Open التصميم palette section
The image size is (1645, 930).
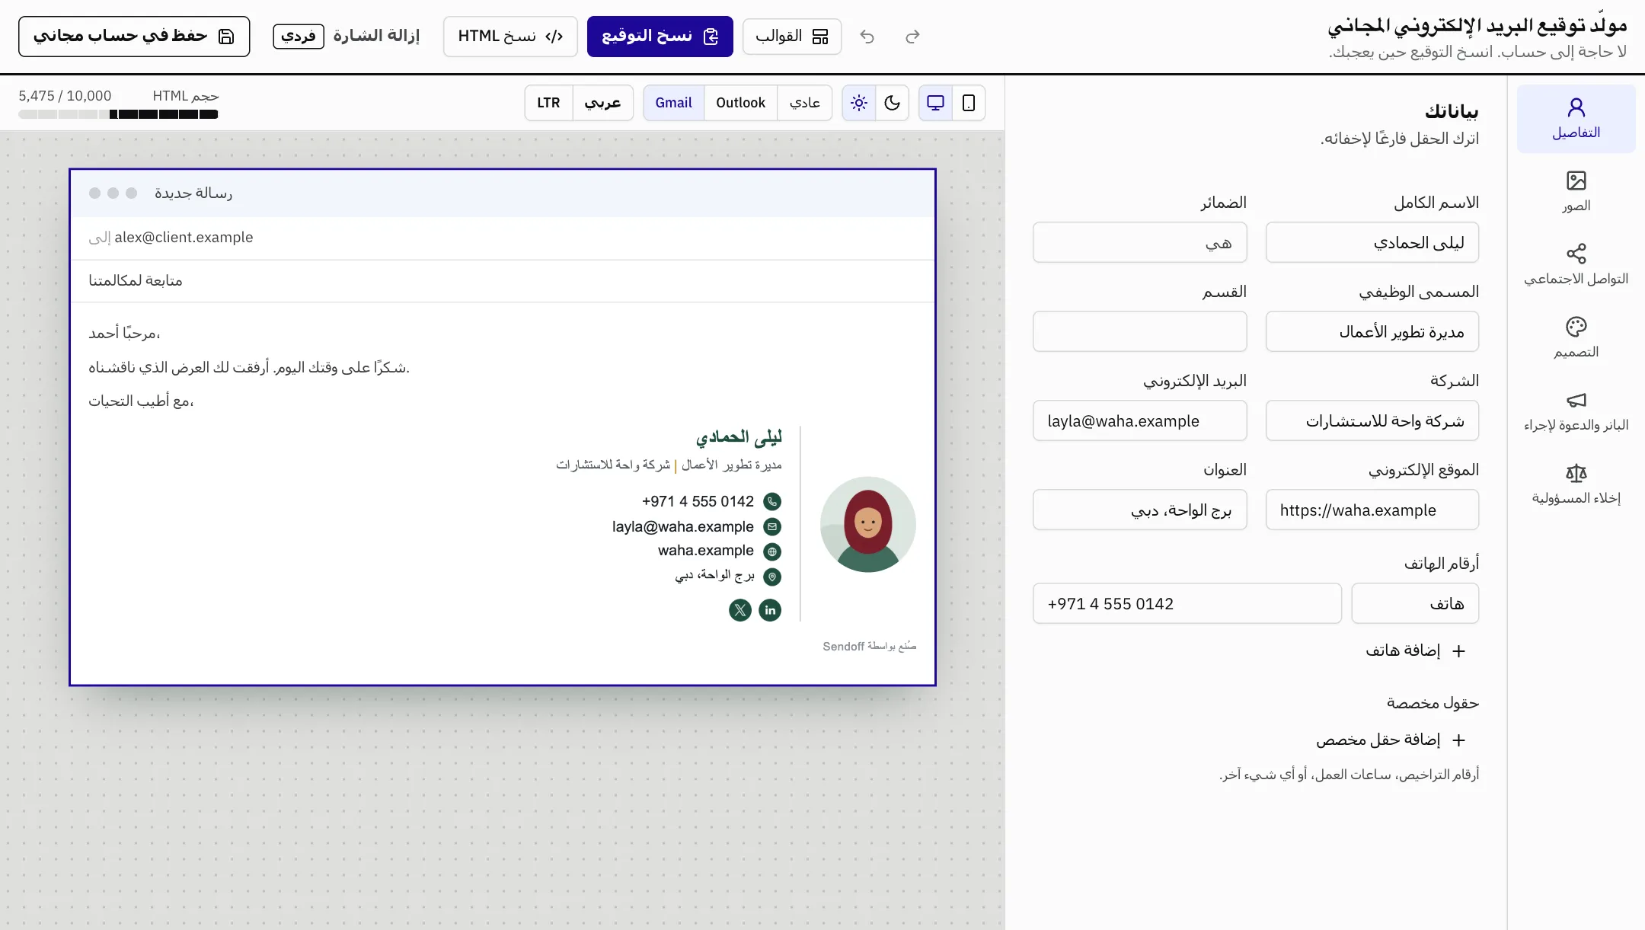tap(1576, 338)
